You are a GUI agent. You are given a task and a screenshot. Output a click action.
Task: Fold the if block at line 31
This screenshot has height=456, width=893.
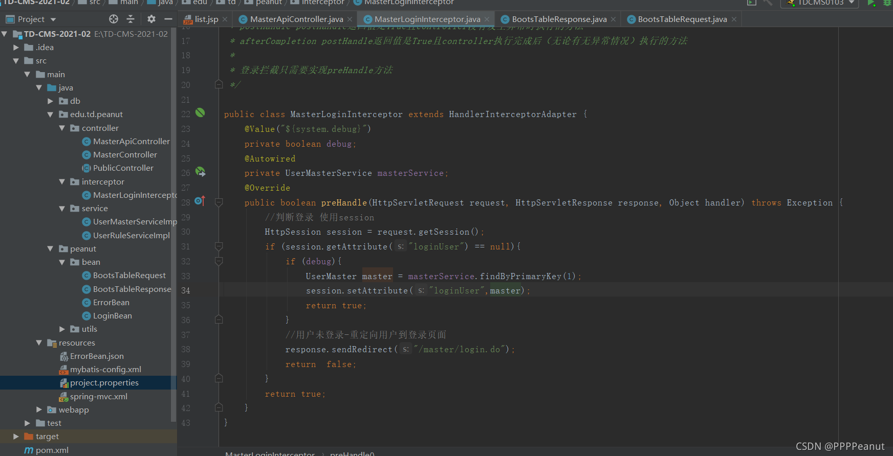219,246
